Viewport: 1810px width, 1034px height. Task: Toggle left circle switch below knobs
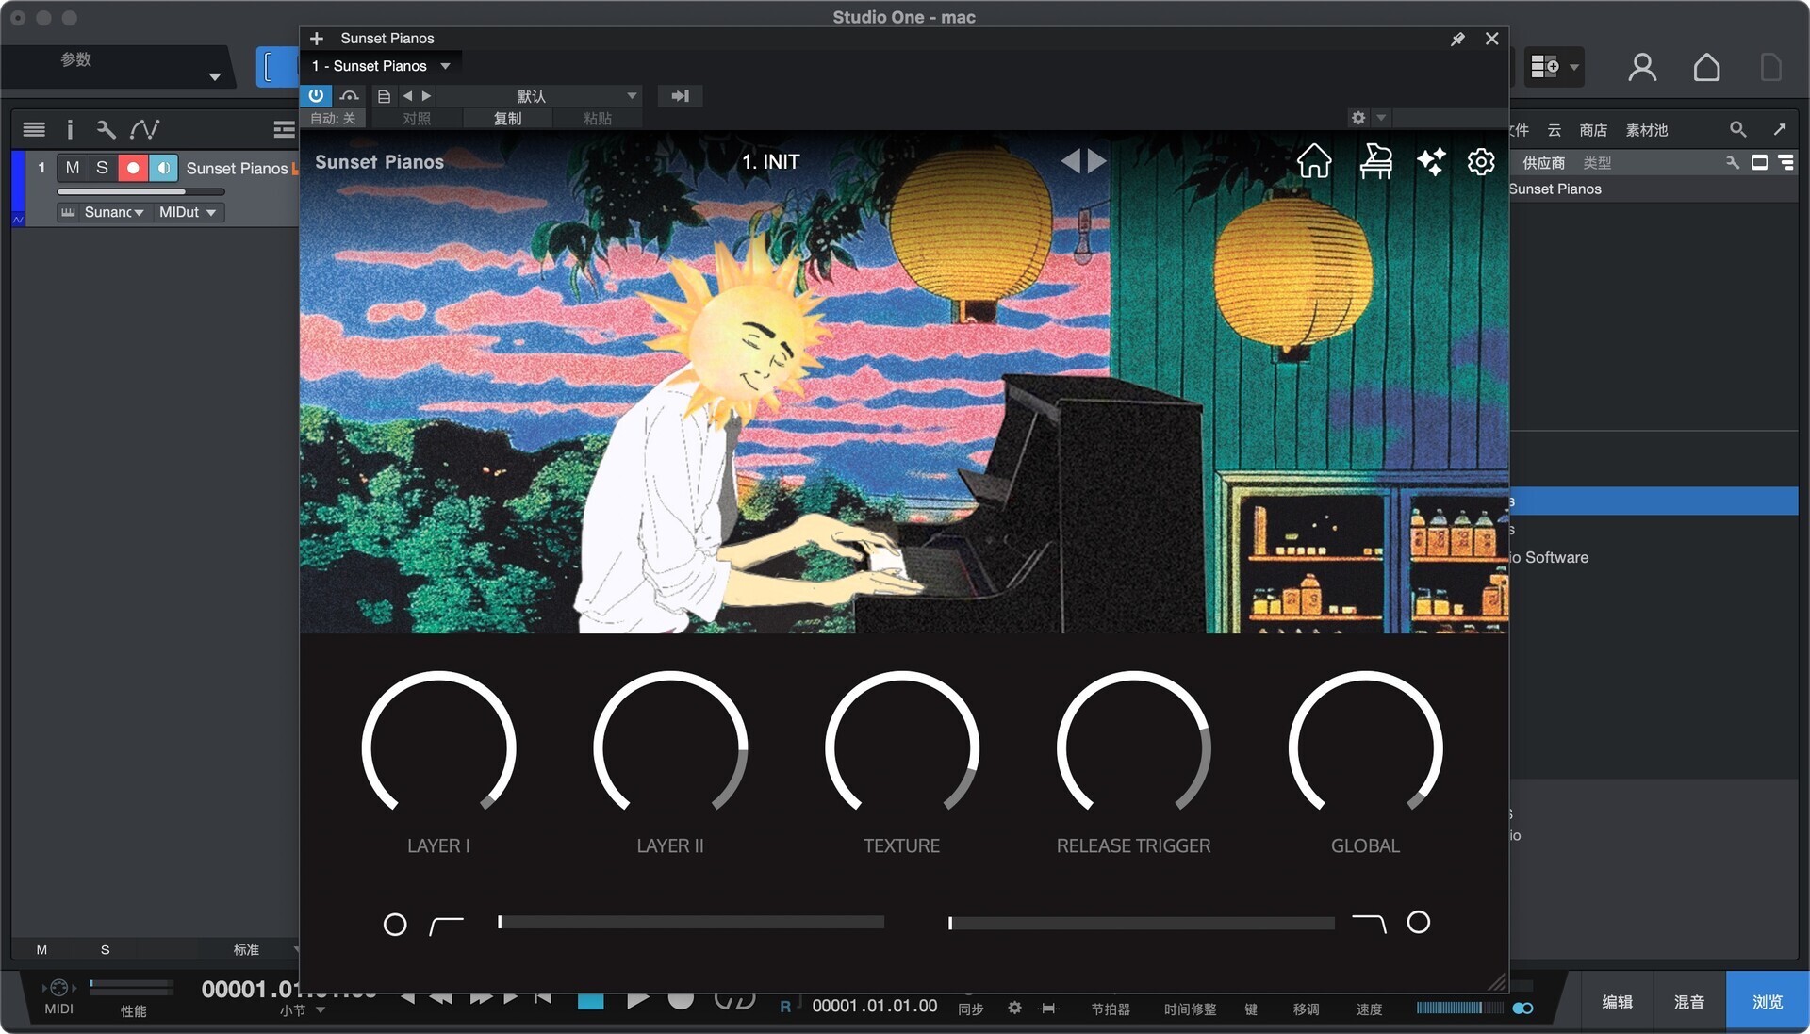click(395, 925)
